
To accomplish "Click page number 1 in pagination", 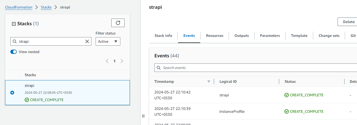I will point(114,61).
